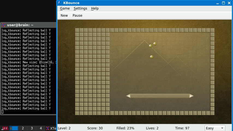Open the Settings menu
Screen dimensions: 233x131
click(80, 8)
